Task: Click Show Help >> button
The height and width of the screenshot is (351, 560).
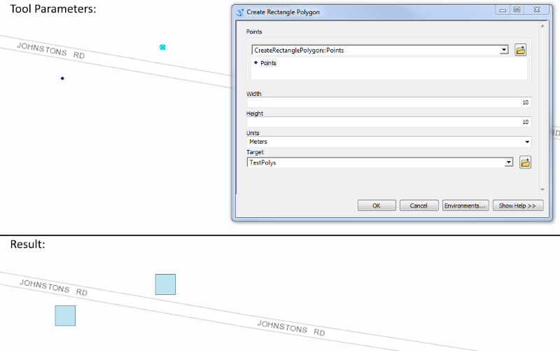Action: pyautogui.click(x=517, y=205)
